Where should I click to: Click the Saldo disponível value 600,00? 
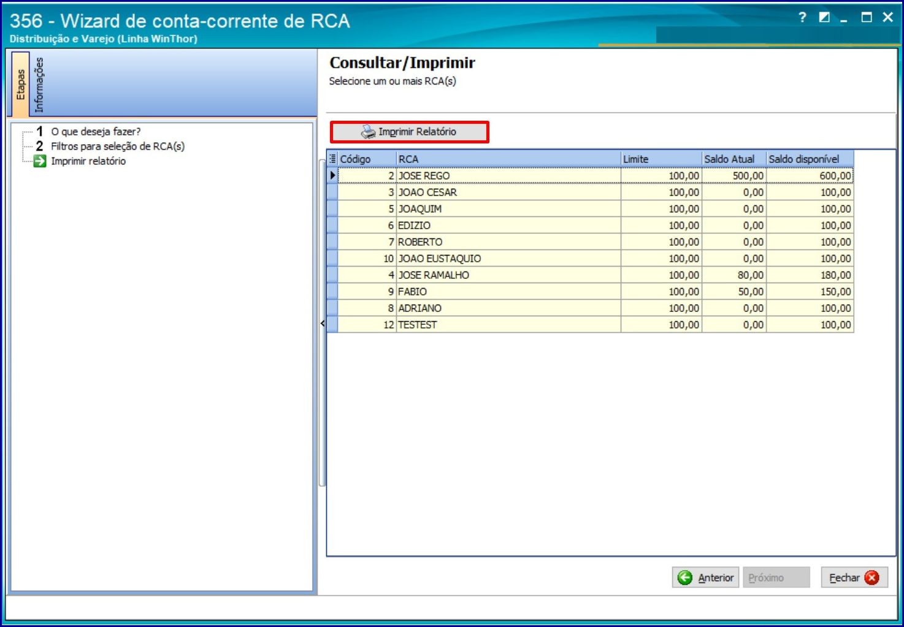pyautogui.click(x=810, y=176)
